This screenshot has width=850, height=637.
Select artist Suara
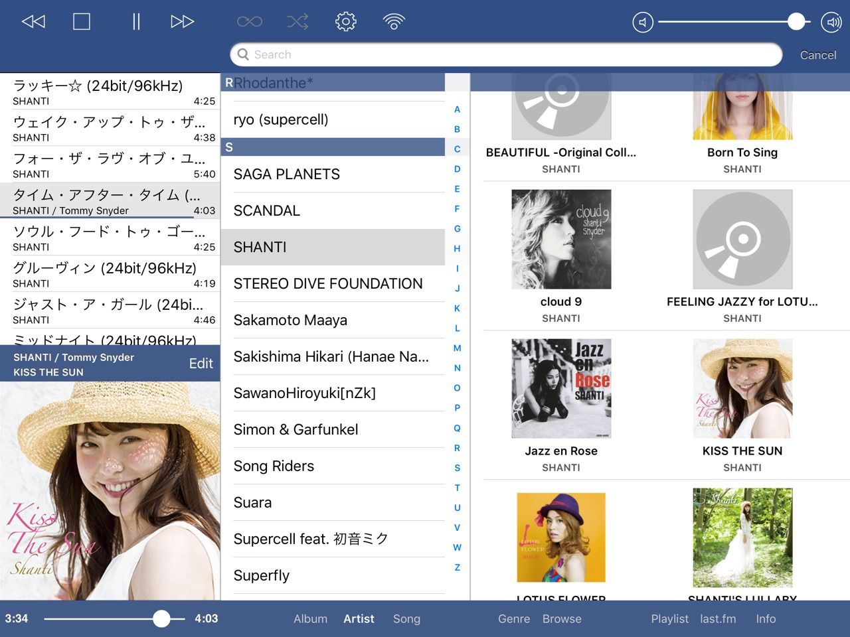(x=333, y=502)
